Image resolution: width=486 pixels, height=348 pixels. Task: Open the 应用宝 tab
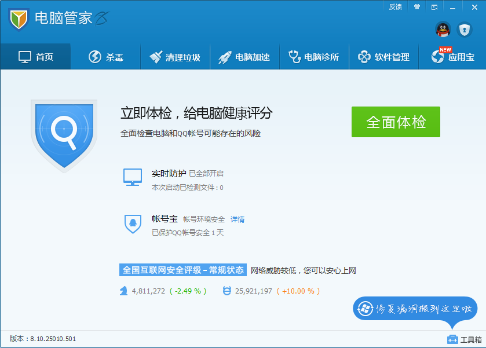point(452,57)
